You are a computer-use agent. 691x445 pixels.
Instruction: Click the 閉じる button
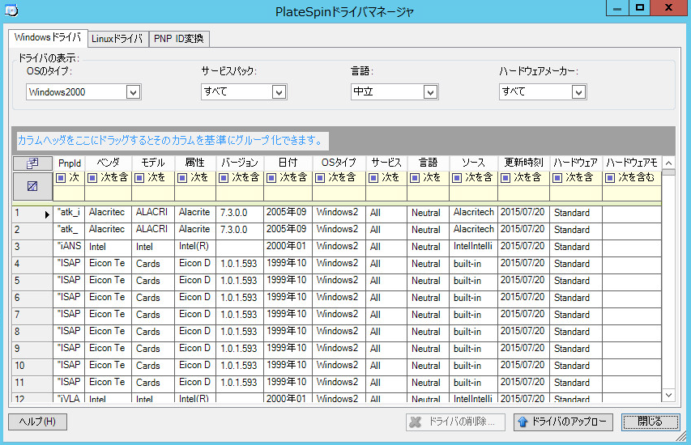tap(650, 422)
